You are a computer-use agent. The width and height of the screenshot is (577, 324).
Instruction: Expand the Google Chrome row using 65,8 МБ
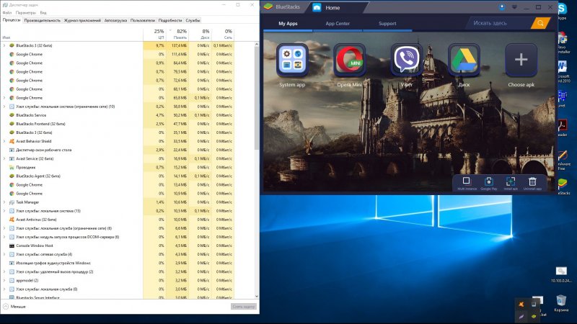coord(4,98)
